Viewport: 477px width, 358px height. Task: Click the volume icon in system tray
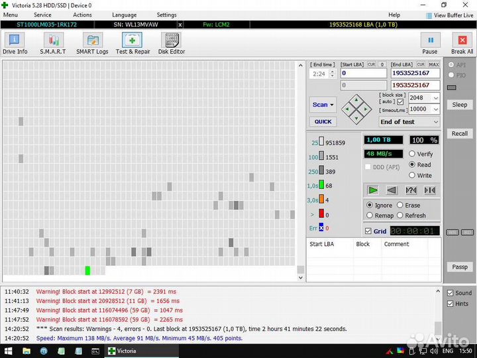pyautogui.click(x=434, y=351)
